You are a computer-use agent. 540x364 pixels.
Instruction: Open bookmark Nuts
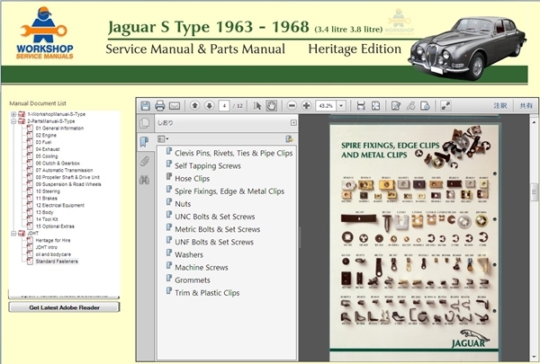tap(183, 204)
